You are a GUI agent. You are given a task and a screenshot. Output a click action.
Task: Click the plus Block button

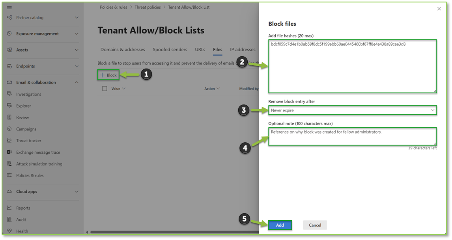(108, 75)
